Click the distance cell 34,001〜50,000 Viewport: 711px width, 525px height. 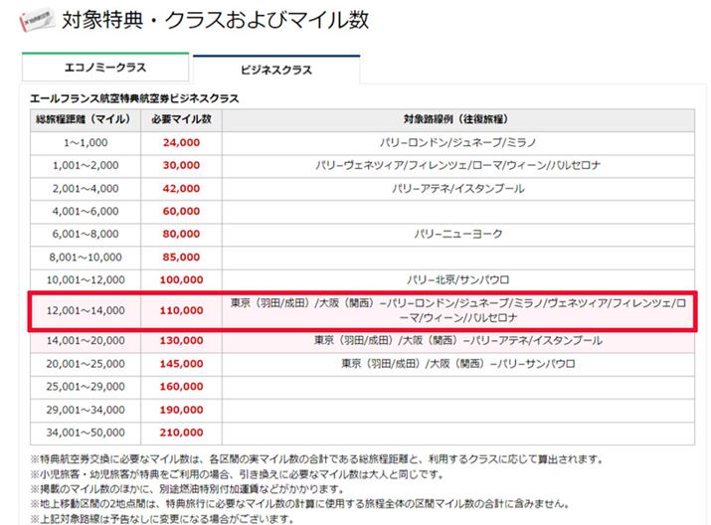pyautogui.click(x=86, y=433)
